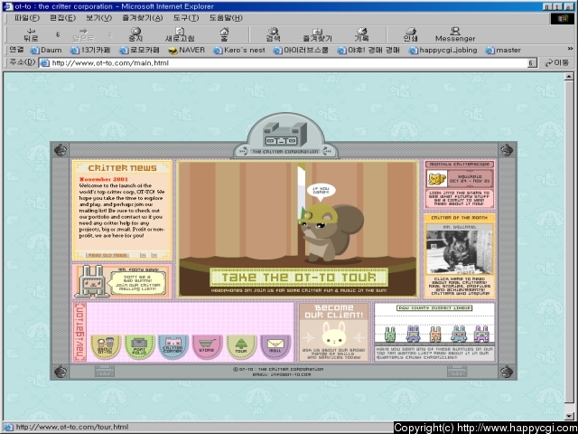Open the 파일(F) menu
578x434 pixels.
point(27,18)
